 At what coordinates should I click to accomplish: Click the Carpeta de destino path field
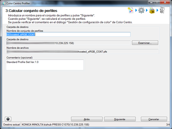[68, 43]
